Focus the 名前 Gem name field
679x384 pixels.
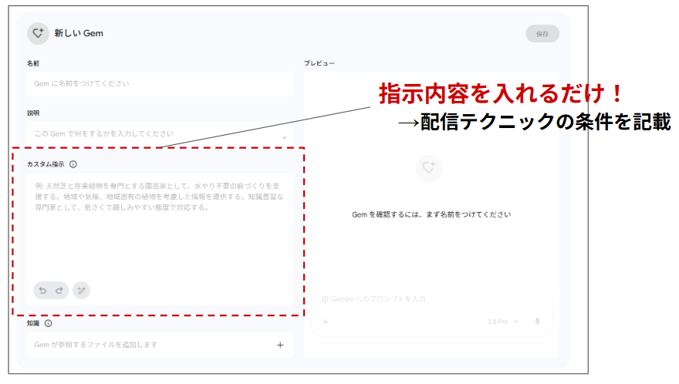[160, 83]
